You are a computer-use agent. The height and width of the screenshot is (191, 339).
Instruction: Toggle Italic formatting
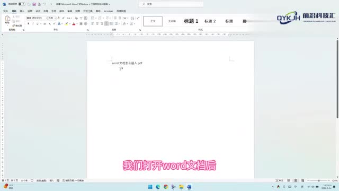[33, 23]
